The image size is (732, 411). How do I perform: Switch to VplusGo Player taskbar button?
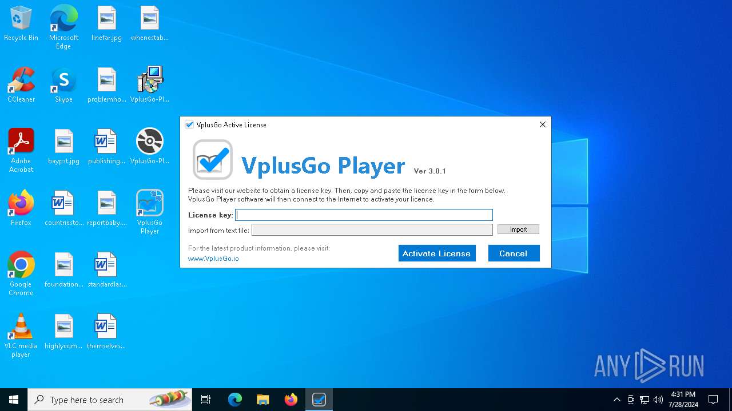[x=319, y=400]
